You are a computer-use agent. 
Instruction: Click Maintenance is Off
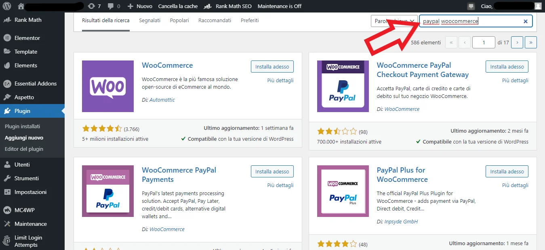280,6
